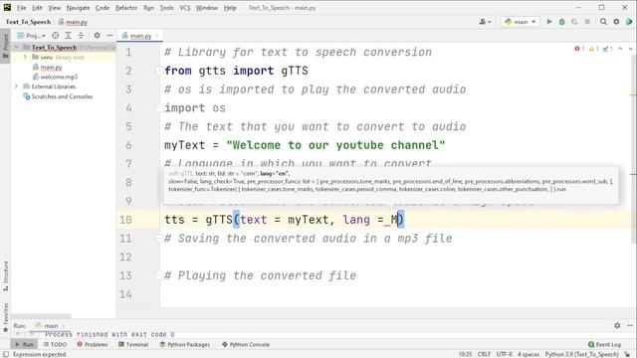This screenshot has height=358, width=637.
Task: Open Project panel options gear
Action: 97,36
